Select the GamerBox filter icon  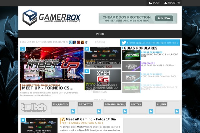click(71, 42)
